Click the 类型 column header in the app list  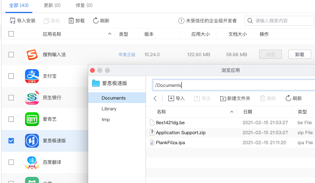pyautogui.click(x=124, y=34)
